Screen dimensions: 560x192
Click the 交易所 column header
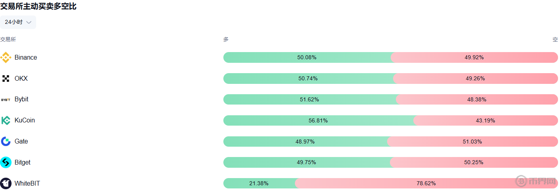pyautogui.click(x=8, y=39)
